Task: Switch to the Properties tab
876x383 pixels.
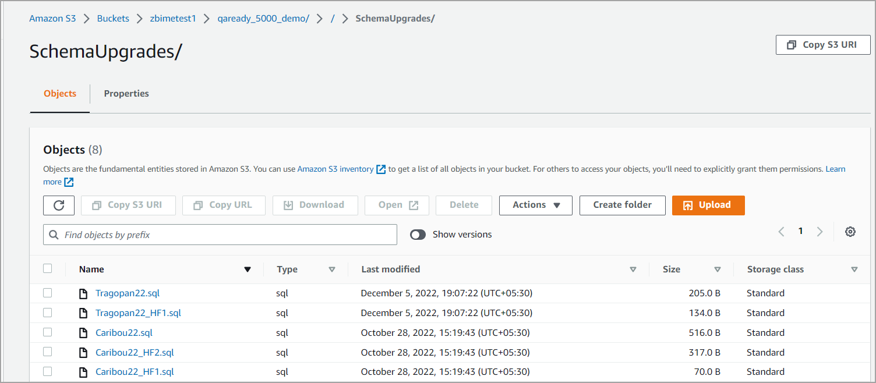Action: 126,94
